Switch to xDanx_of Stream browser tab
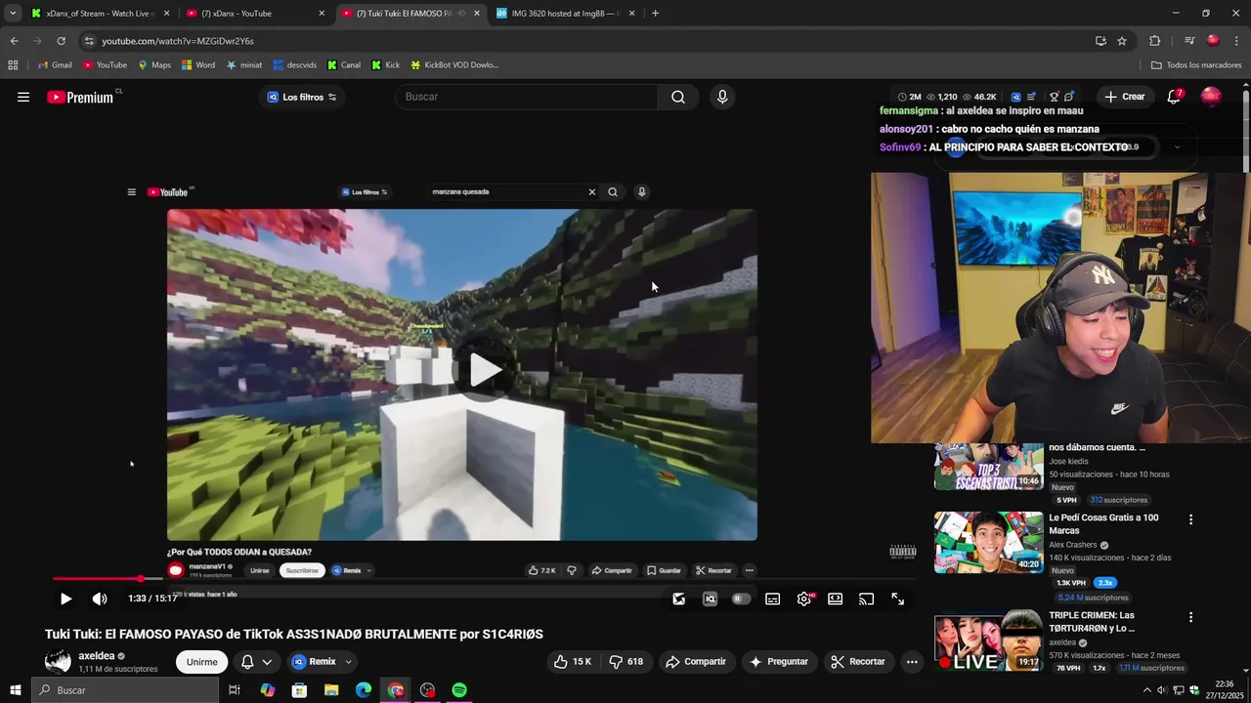 (x=101, y=14)
